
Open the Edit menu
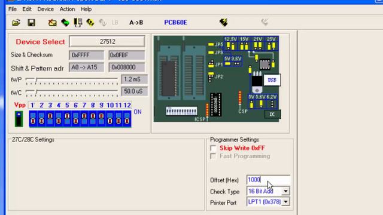point(27,10)
